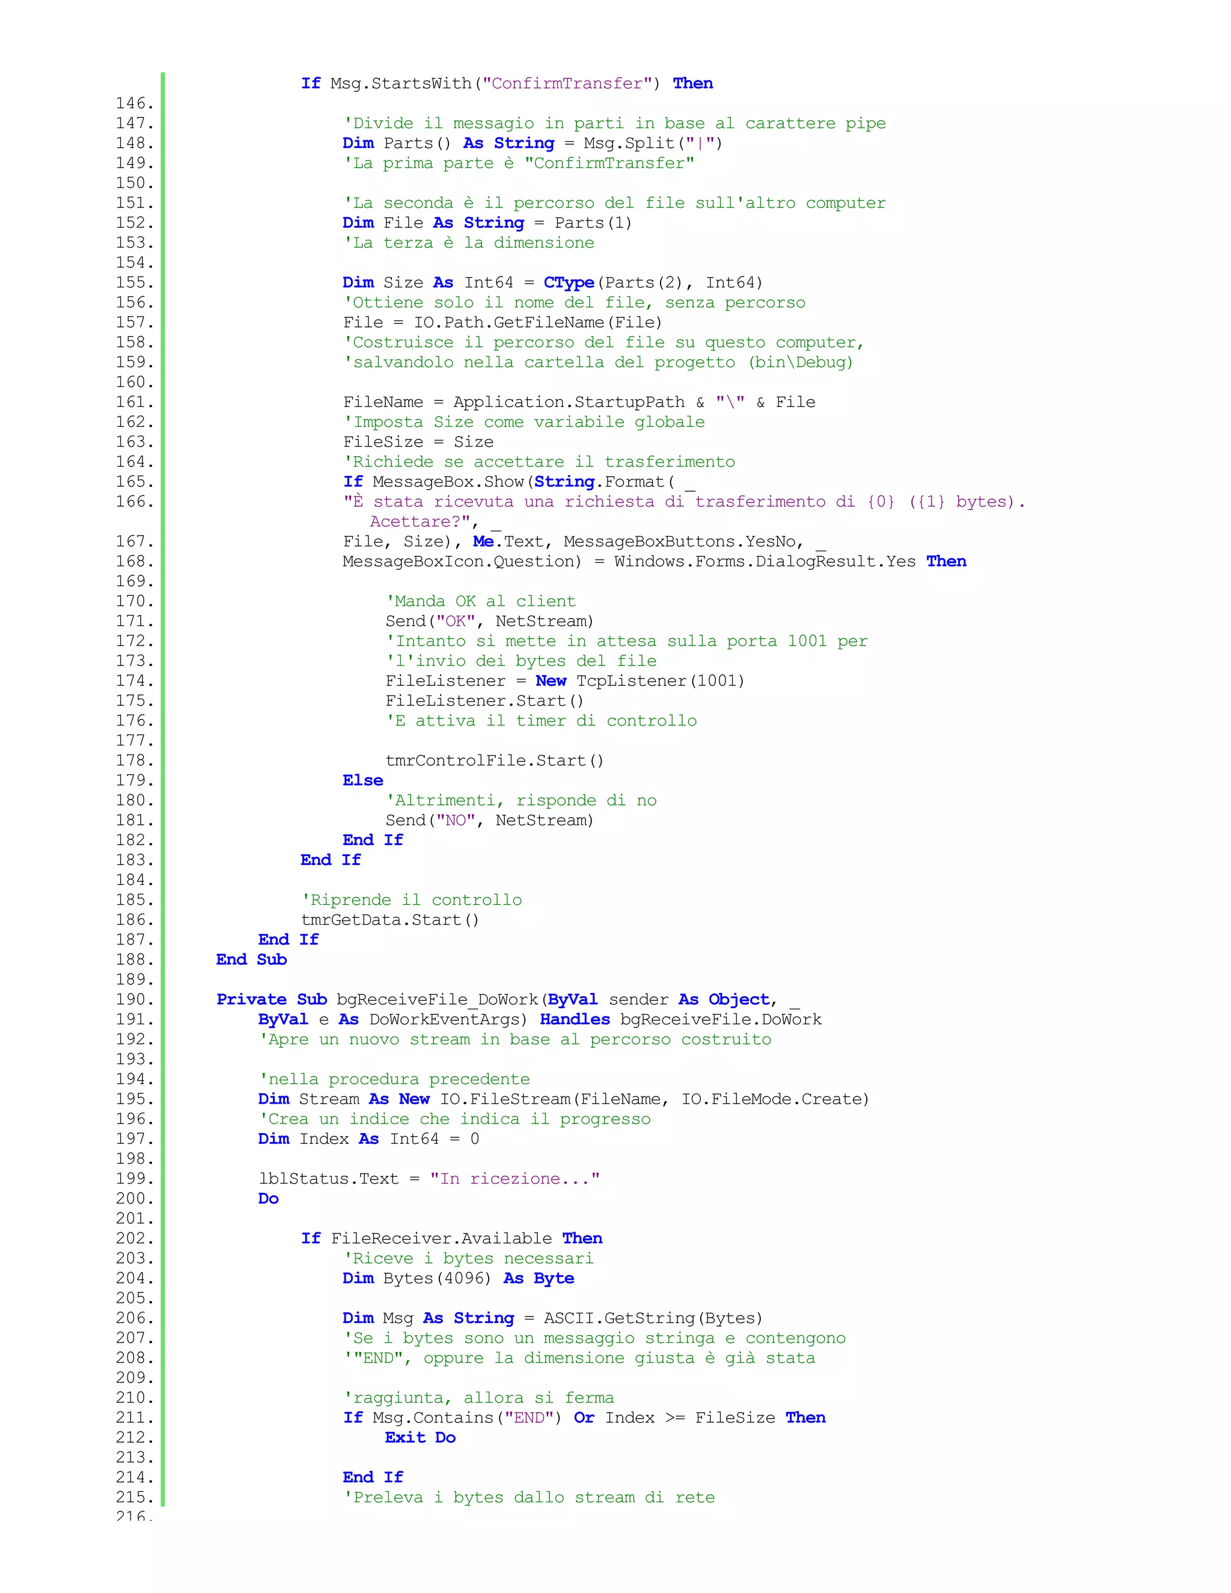
Task: Click the line 'Dim File As String = Parts(1)'
Action: point(487,223)
